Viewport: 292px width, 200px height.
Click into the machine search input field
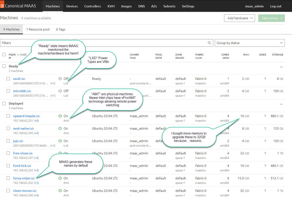click(142, 43)
